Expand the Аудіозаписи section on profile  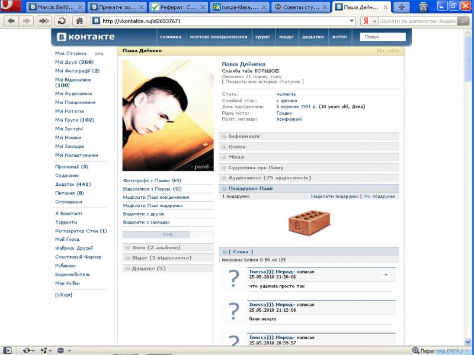click(x=270, y=177)
